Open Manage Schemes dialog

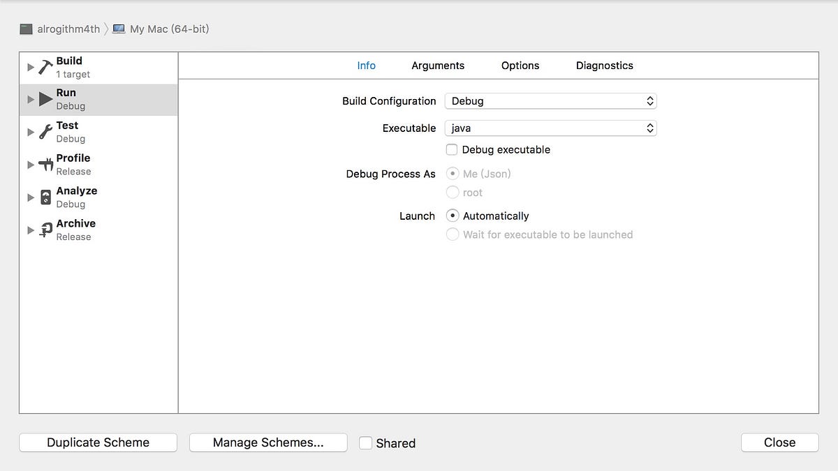pyautogui.click(x=268, y=442)
